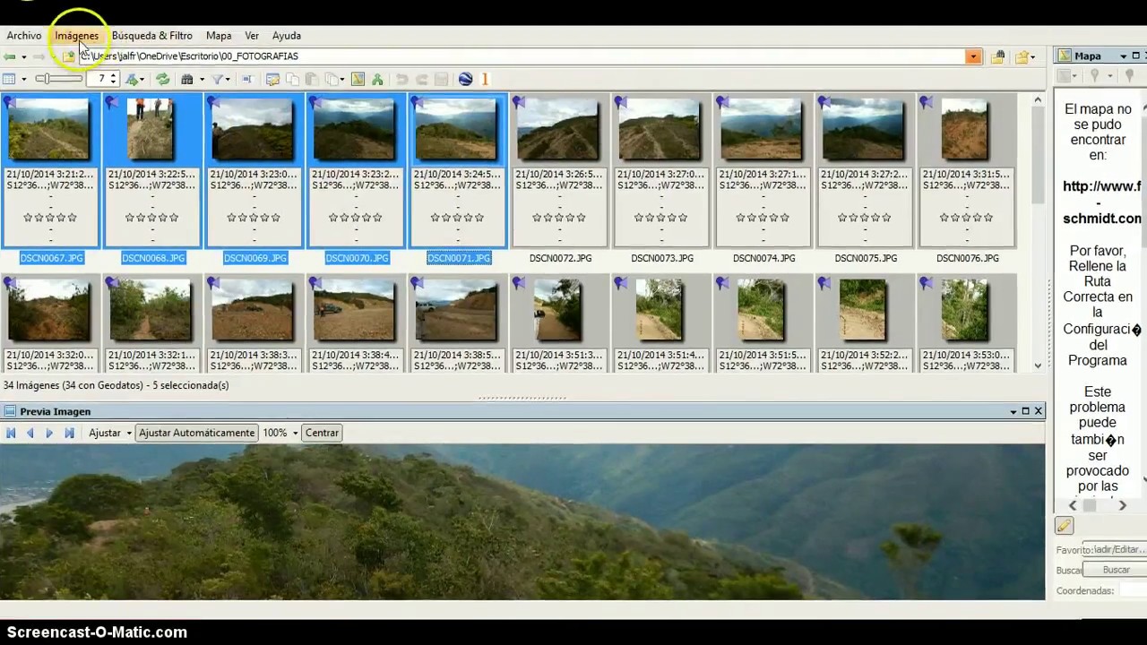Jump to last image in preview
Screen dimensions: 1147x645
pos(69,433)
